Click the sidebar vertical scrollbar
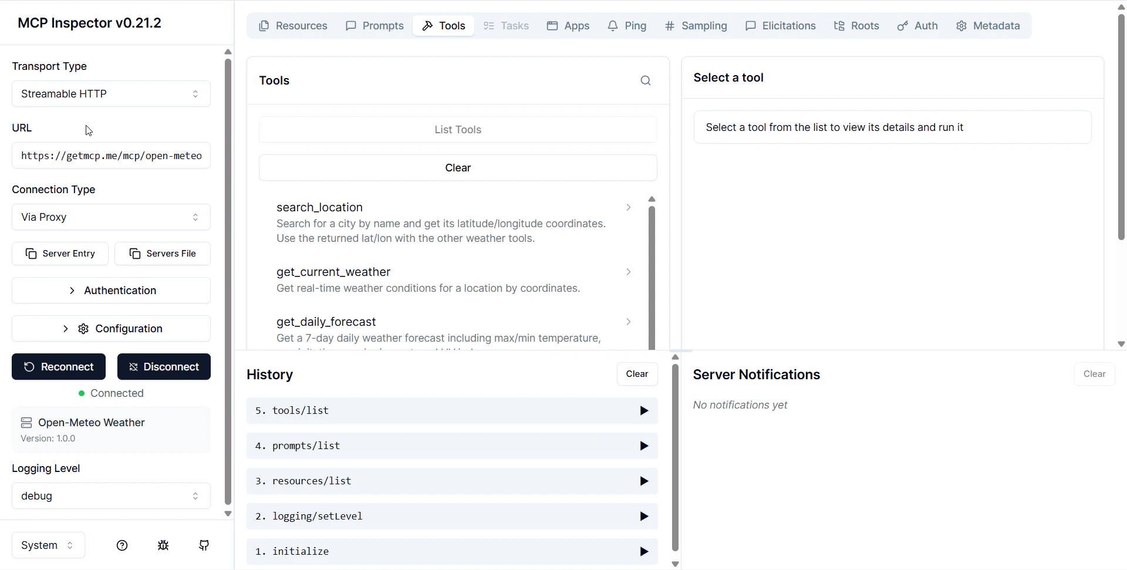The height and width of the screenshot is (570, 1127). pos(228,282)
